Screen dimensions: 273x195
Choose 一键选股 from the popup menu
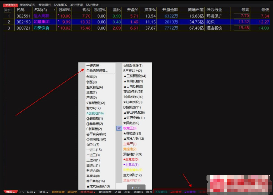(x=93, y=65)
